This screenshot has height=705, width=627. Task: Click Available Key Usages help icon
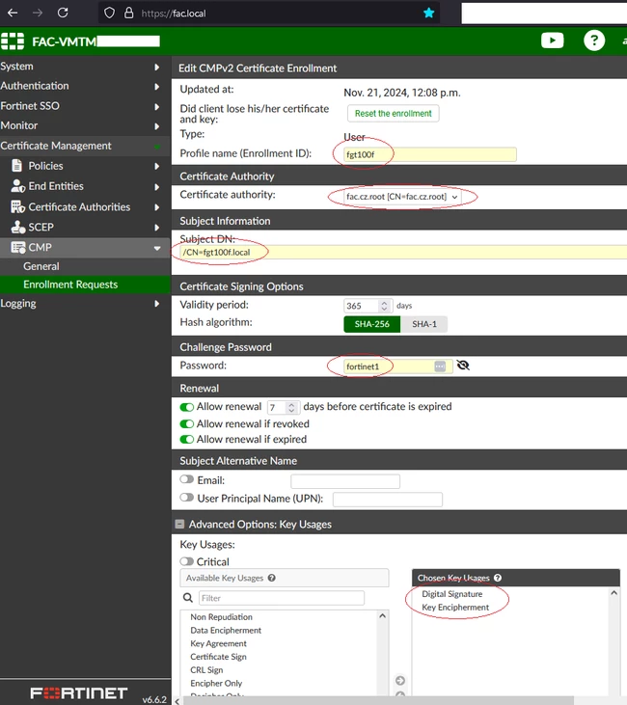[x=272, y=578]
